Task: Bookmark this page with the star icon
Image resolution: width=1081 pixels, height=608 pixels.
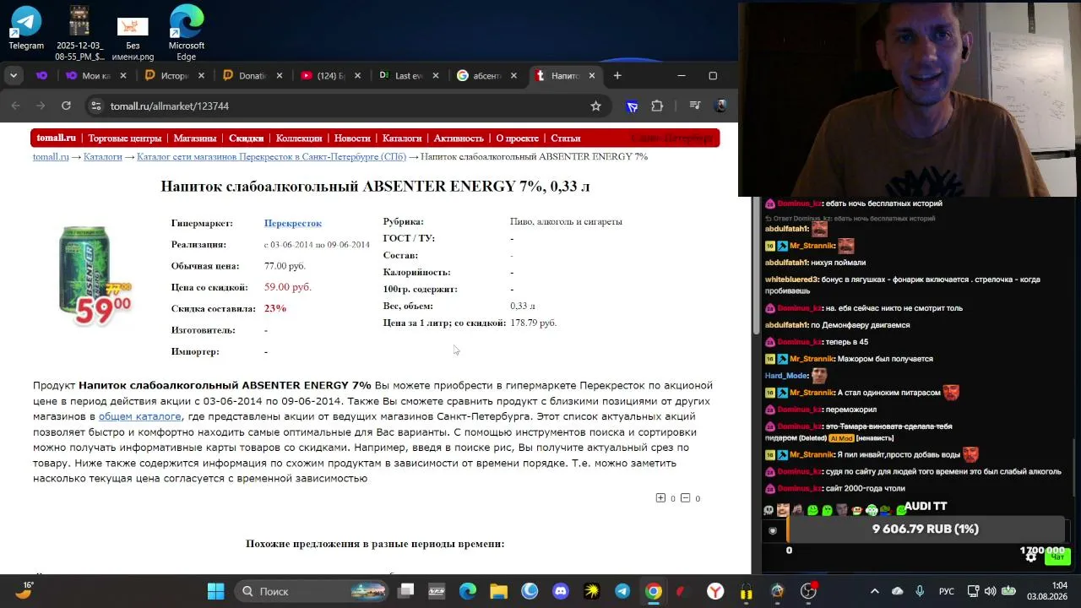Action: pyautogui.click(x=595, y=106)
